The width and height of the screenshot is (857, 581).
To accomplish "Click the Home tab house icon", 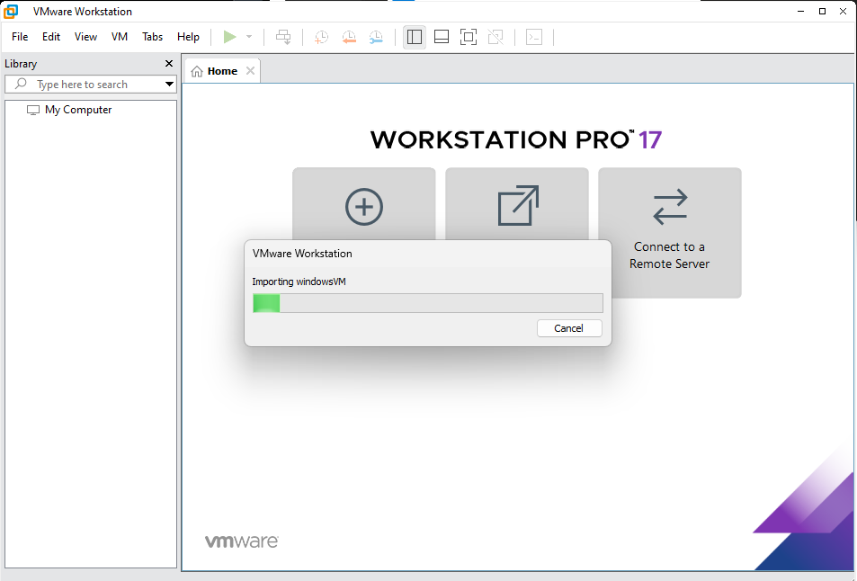I will point(197,71).
